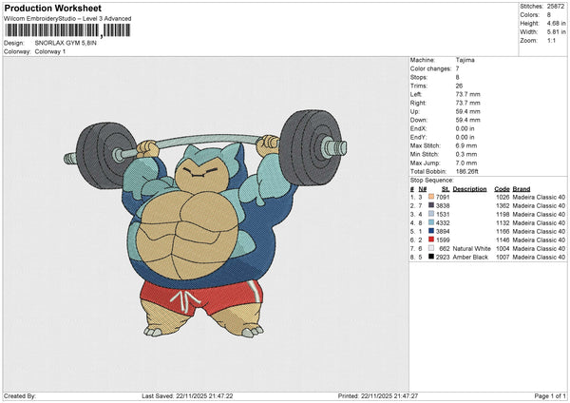This screenshot has width=570, height=403.
Task: Select the Machine value 'Tajima'
Action: coord(465,60)
